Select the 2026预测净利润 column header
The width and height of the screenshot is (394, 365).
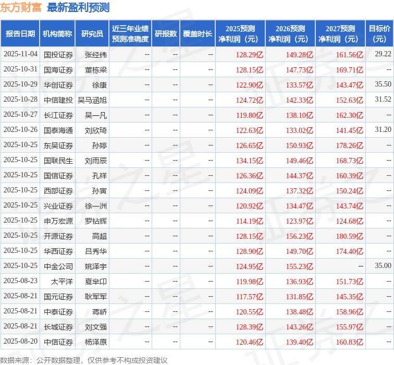point(290,34)
